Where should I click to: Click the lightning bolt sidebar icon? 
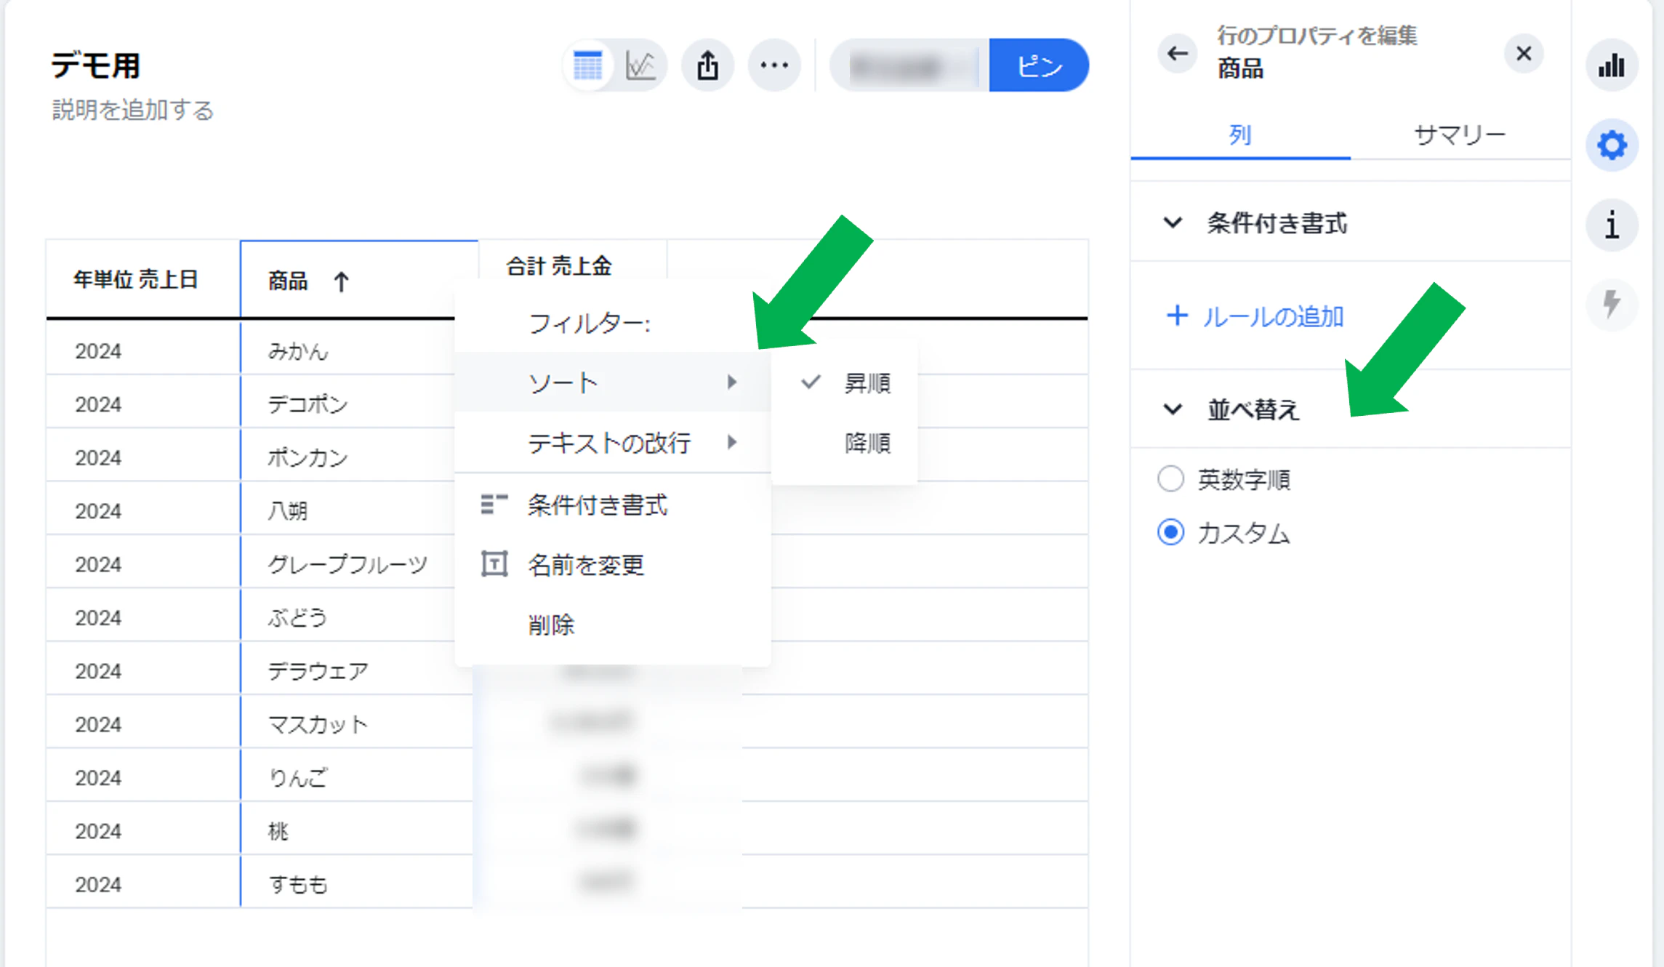coord(1612,304)
